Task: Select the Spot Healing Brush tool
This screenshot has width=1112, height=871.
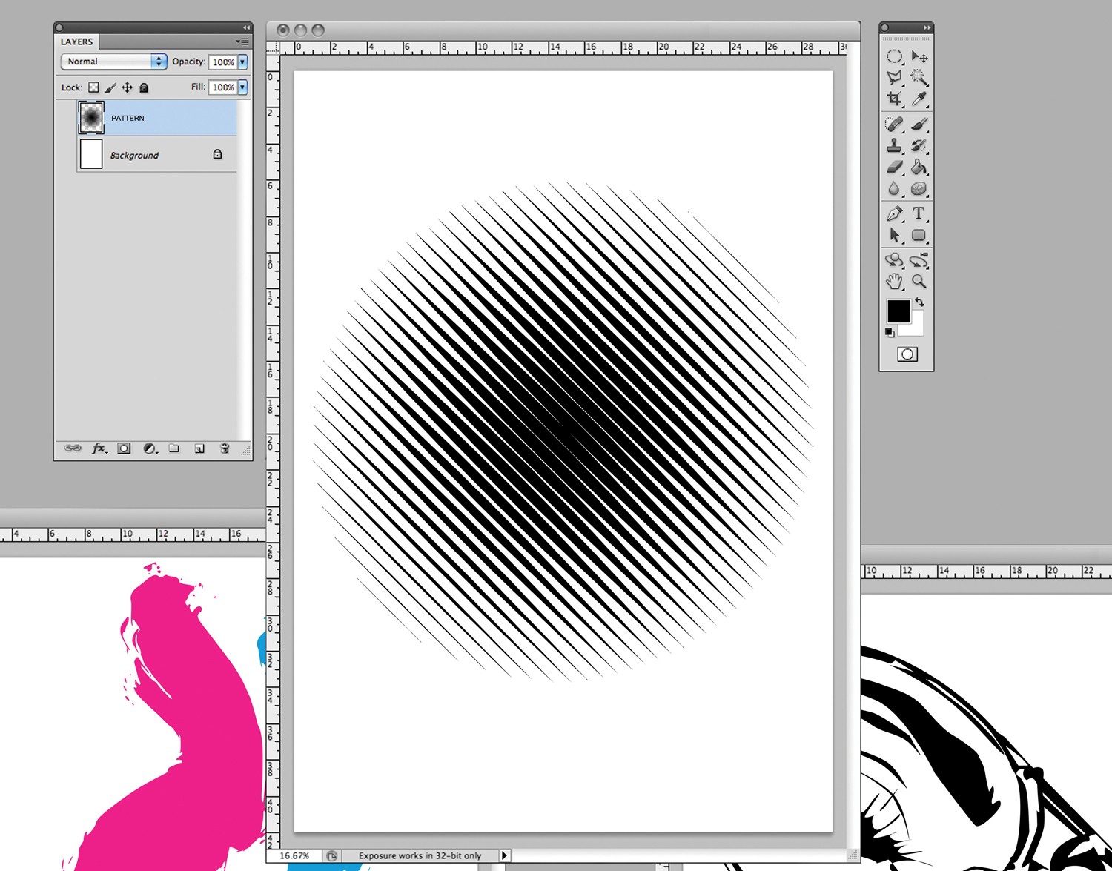Action: click(x=895, y=124)
